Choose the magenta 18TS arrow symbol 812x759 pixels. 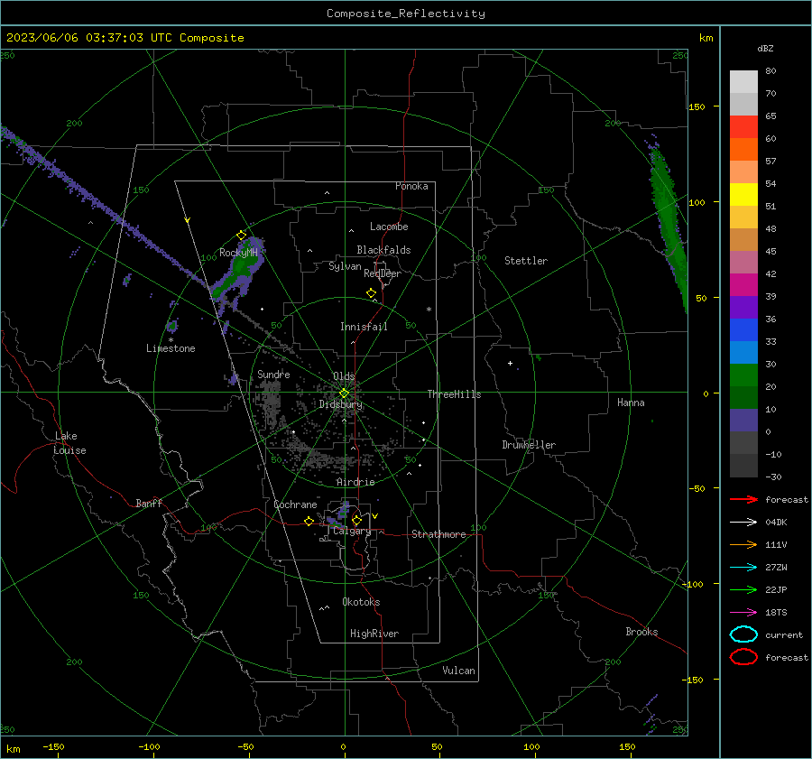743,613
